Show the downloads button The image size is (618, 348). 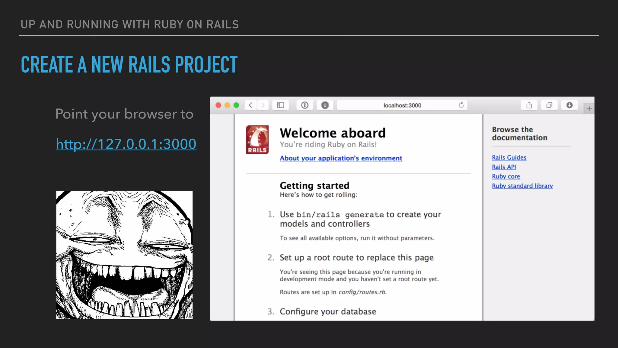pos(569,105)
